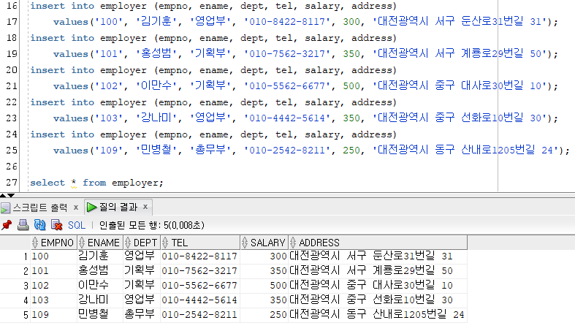This screenshot has width=575, height=331.
Task: Place cursor in values line for '100'
Action: (x=305, y=22)
